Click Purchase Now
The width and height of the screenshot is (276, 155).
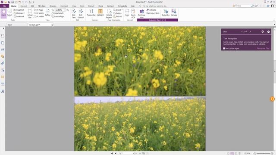[141, 13]
